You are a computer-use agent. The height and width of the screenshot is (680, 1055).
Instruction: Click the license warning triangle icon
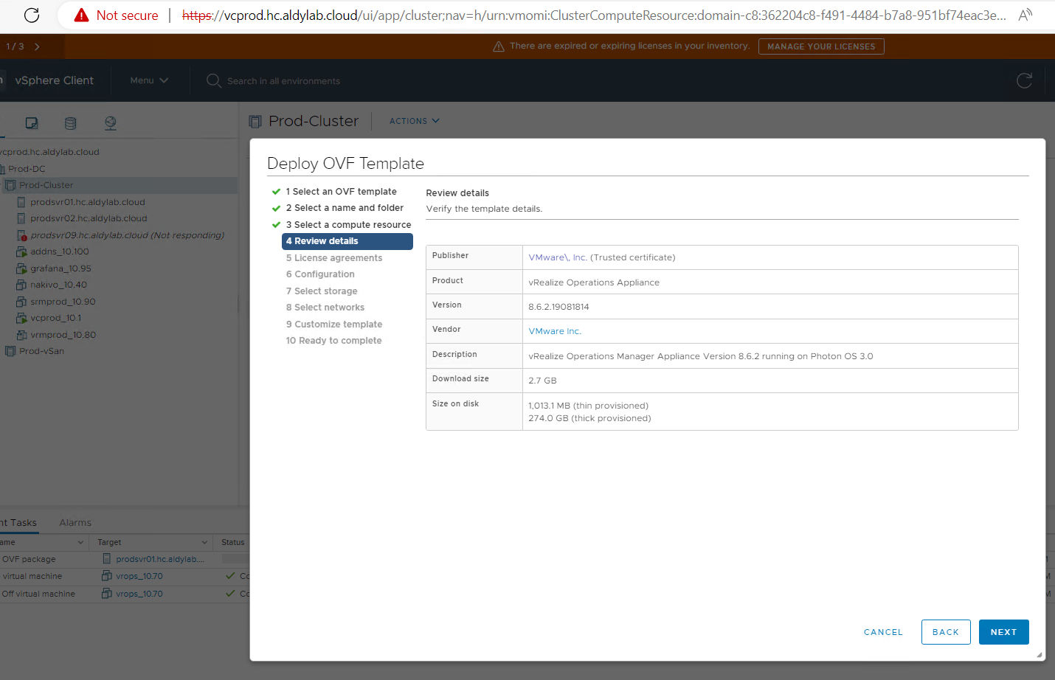(499, 46)
